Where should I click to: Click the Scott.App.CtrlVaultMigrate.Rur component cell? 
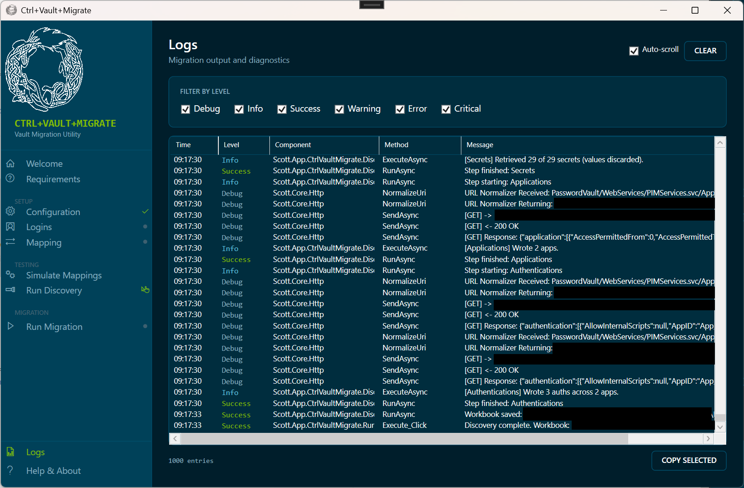(x=324, y=425)
